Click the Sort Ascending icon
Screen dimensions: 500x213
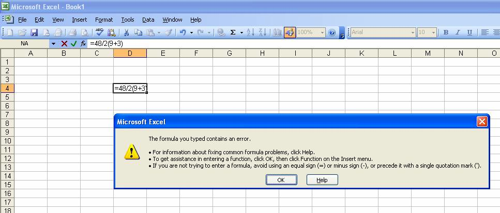click(x=251, y=32)
